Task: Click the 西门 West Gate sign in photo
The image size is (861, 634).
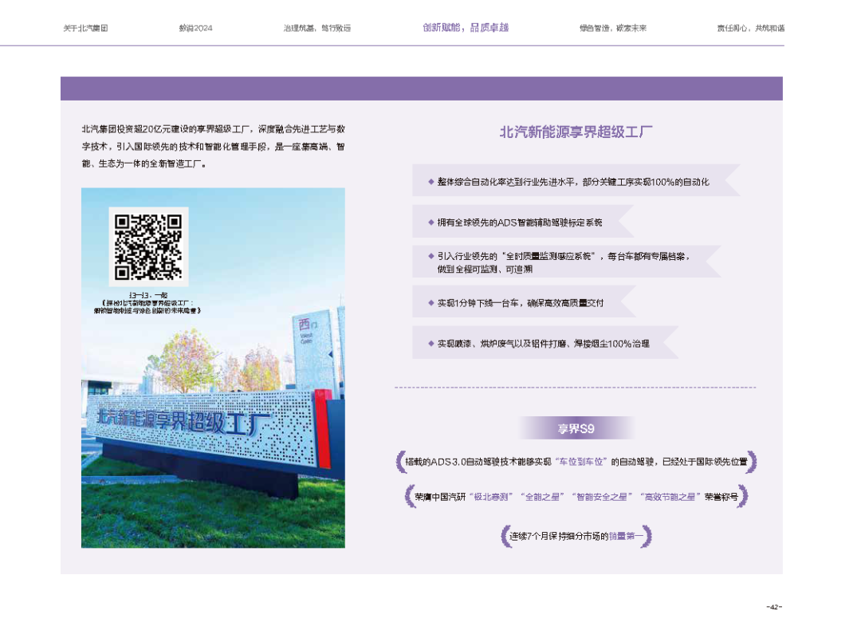Action: tap(306, 331)
